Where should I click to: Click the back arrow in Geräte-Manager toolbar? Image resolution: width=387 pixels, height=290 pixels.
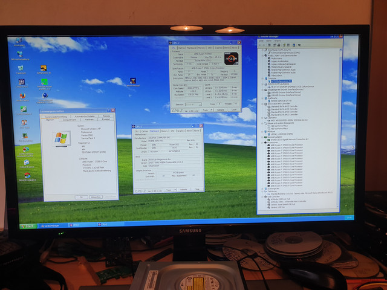click(x=260, y=45)
